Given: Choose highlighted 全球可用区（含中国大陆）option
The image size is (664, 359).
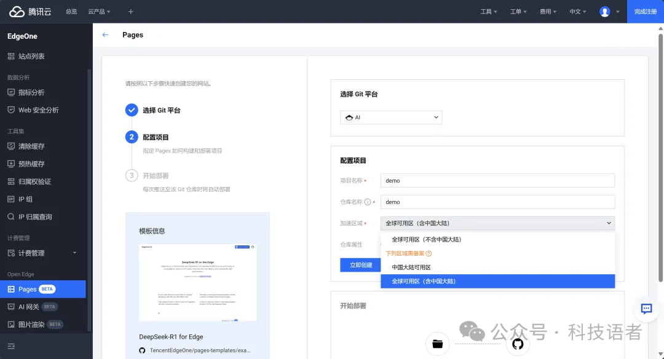Looking at the screenshot, I should pyautogui.click(x=497, y=281).
